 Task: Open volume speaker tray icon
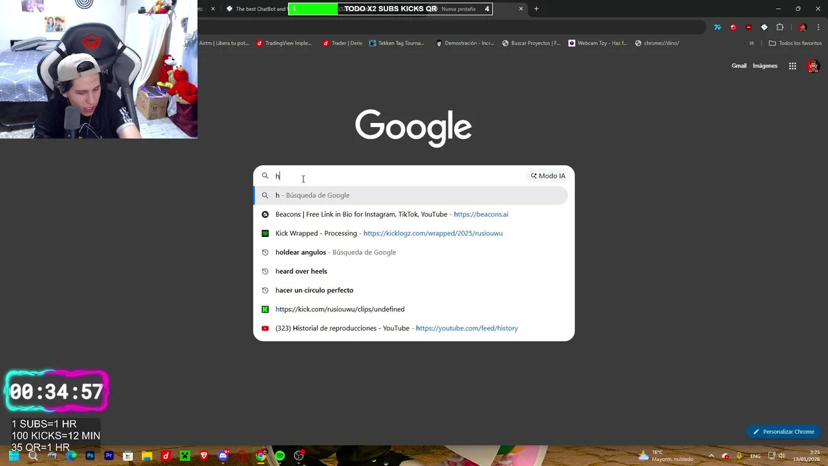coord(781,456)
